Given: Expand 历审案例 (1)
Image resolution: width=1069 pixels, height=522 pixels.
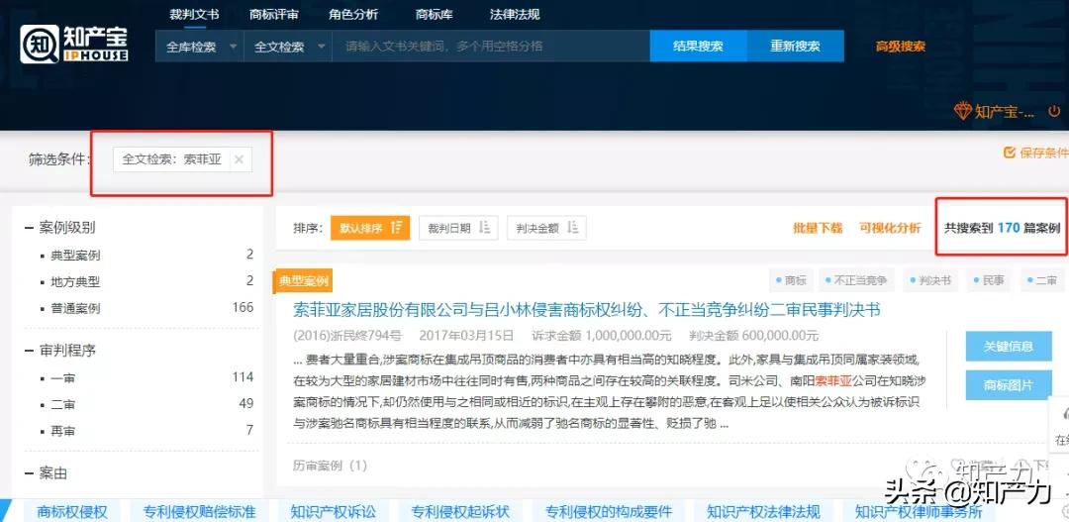Looking at the screenshot, I should tap(330, 466).
